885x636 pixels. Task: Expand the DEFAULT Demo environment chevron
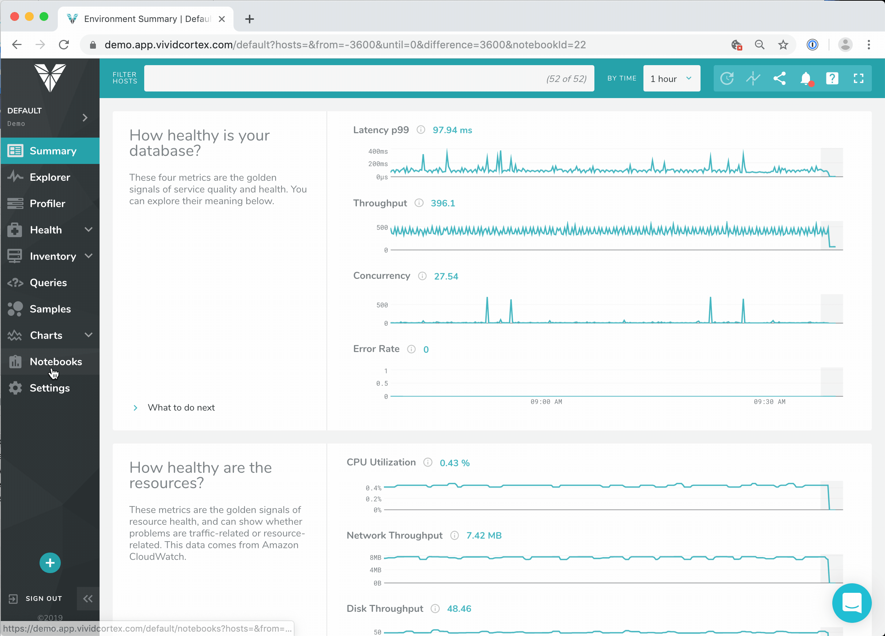[85, 117]
